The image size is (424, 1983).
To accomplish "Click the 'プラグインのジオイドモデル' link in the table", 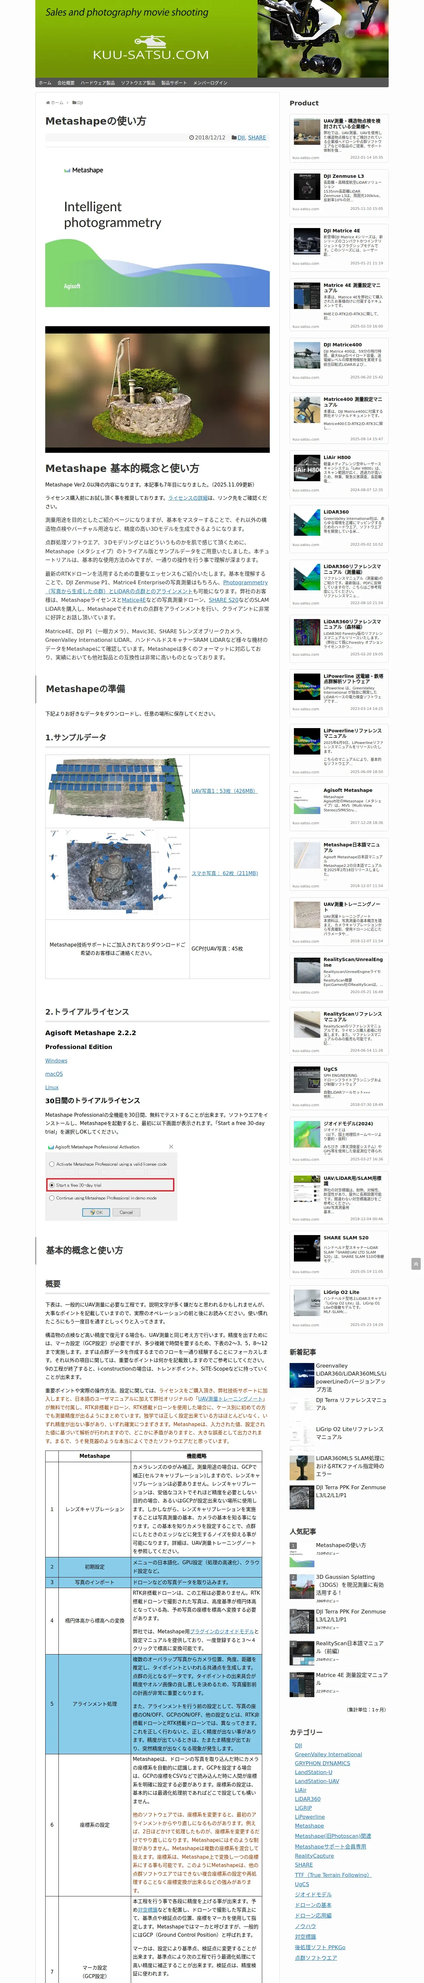I will click(x=222, y=1631).
